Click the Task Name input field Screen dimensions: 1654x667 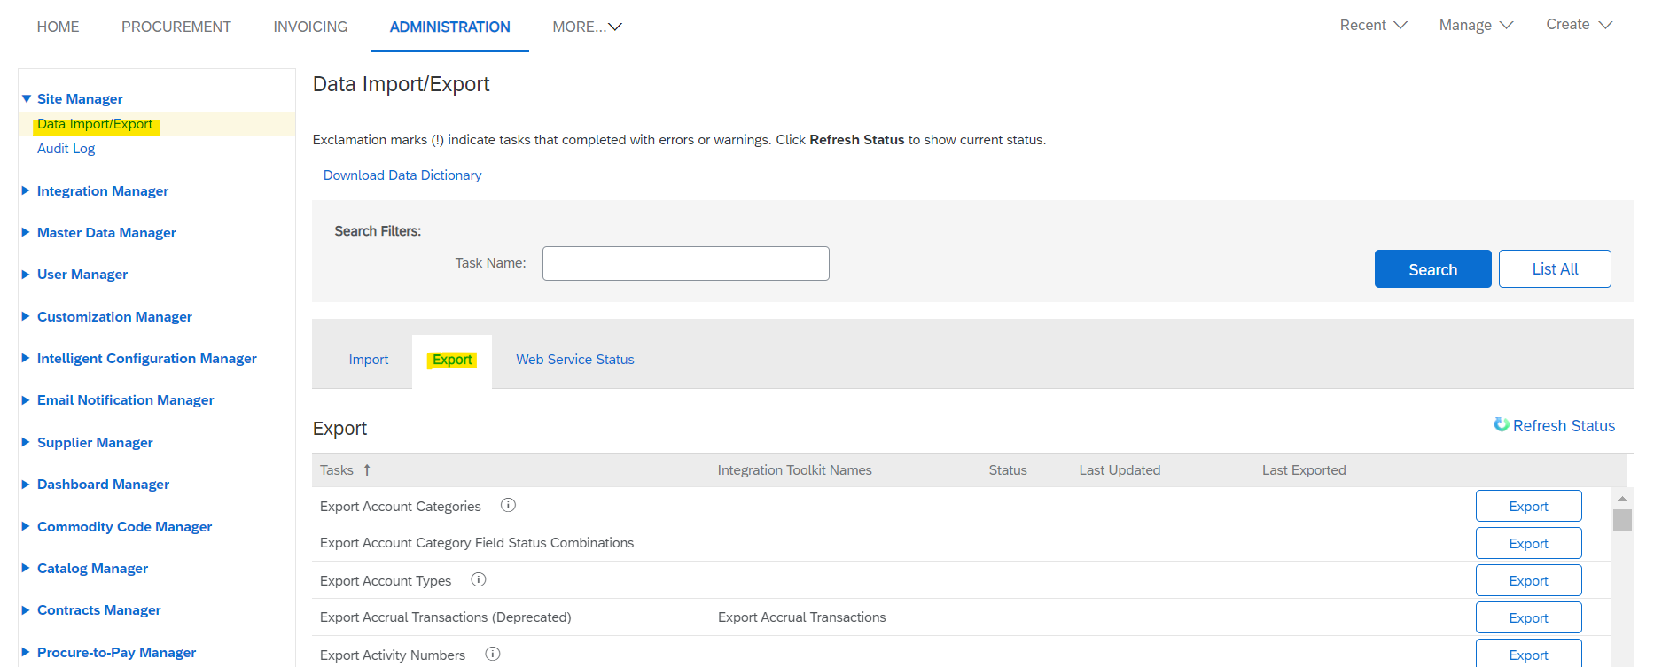tap(685, 263)
